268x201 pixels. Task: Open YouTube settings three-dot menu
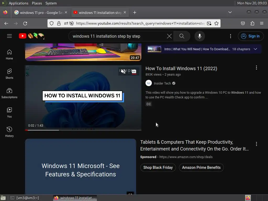(230, 36)
